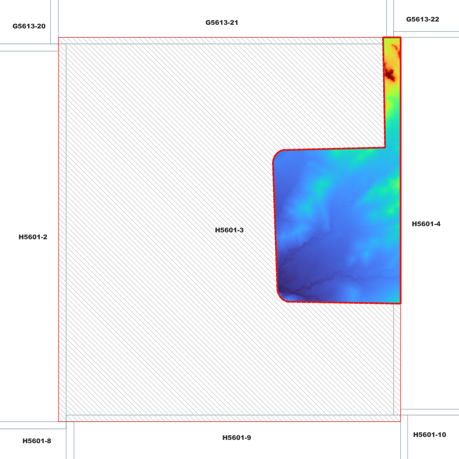Select the H5601-8 tile label
The width and height of the screenshot is (459, 459).
37,441
